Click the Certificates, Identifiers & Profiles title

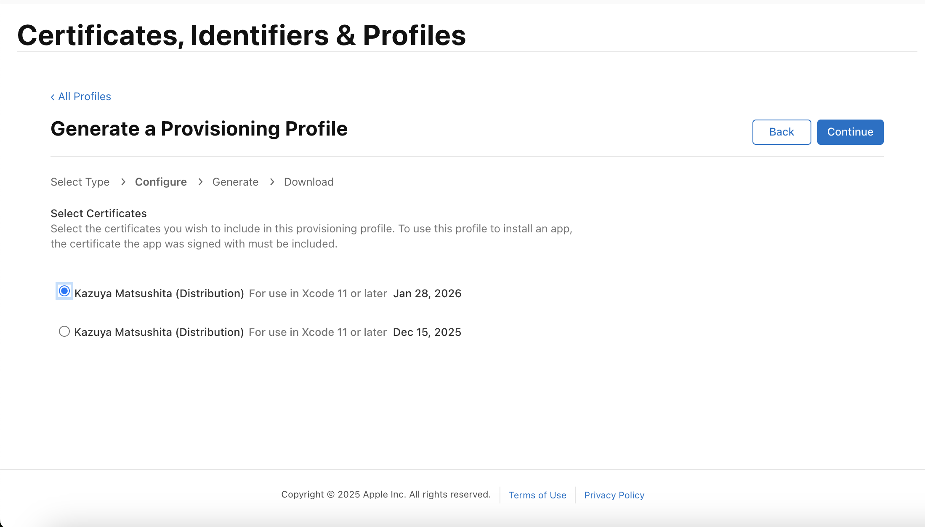tap(242, 35)
